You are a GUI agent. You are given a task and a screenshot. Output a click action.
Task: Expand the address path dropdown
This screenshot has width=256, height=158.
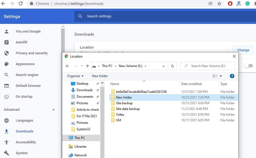[164, 66]
